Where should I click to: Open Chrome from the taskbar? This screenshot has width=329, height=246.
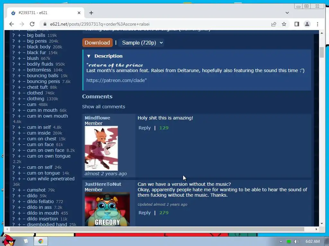[41, 241]
